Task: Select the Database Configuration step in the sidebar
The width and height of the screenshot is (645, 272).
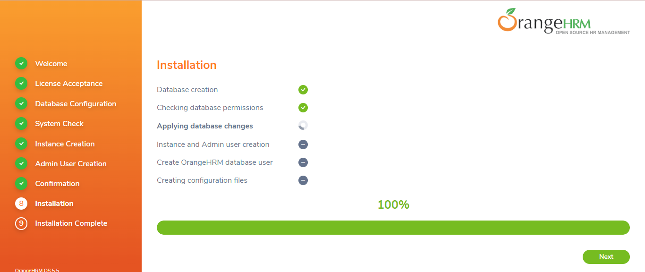Action: [76, 103]
